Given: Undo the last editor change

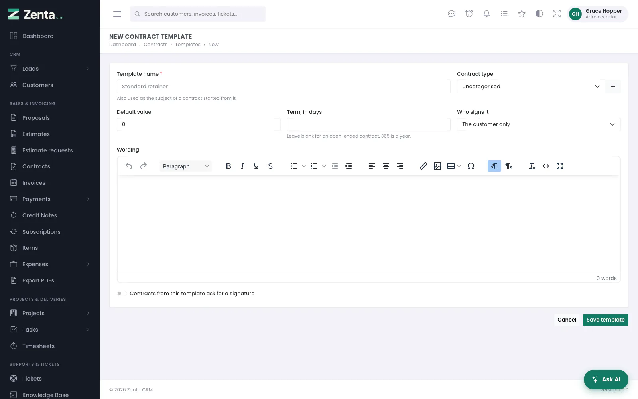Looking at the screenshot, I should tap(129, 166).
